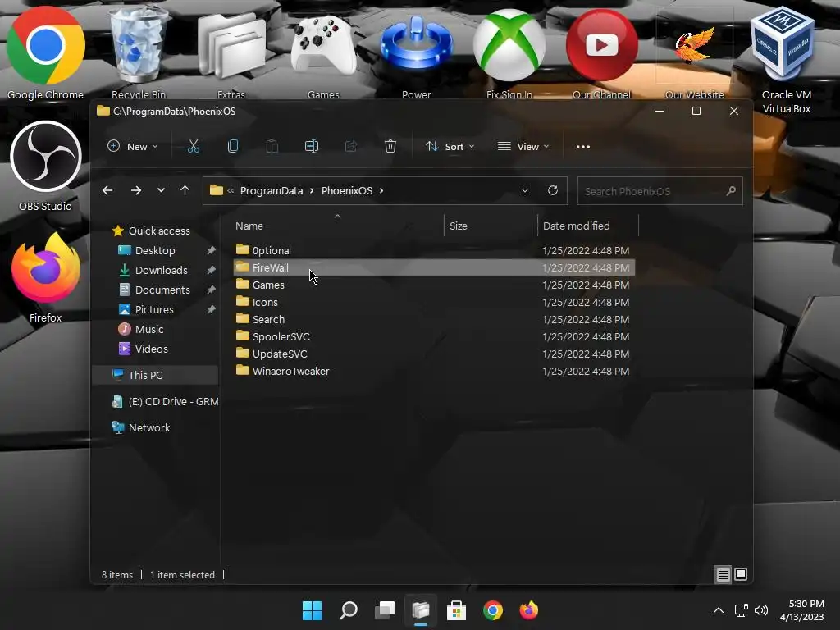
Task: Open the New item dropdown
Action: tap(132, 146)
